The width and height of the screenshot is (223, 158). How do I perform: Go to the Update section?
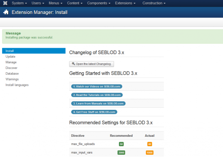(x=10, y=56)
